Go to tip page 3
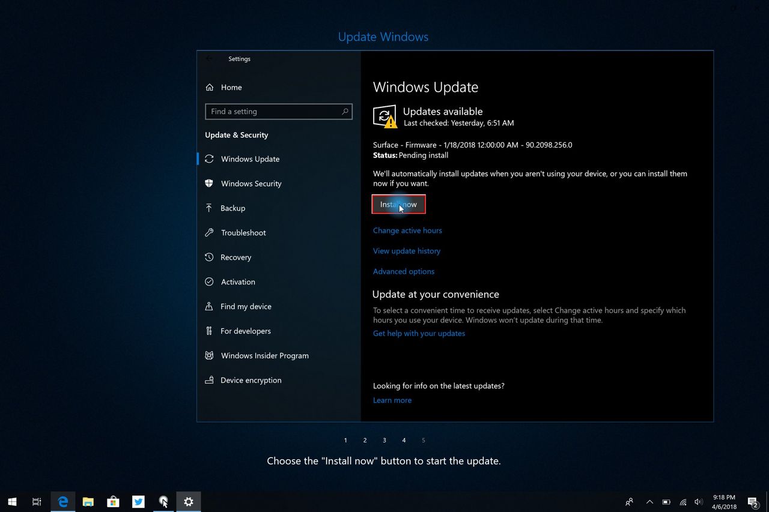Viewport: 769px width, 512px height. pos(384,441)
